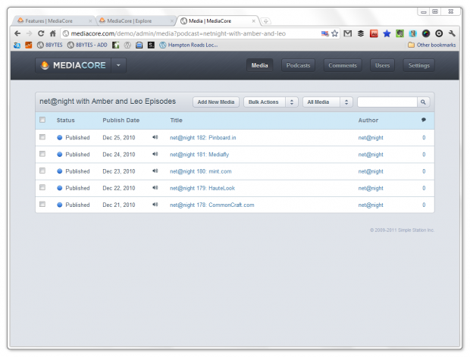Screen dimensions: 470x357
Task: Open net@night 182: Pinboard.in link
Action: coord(203,138)
